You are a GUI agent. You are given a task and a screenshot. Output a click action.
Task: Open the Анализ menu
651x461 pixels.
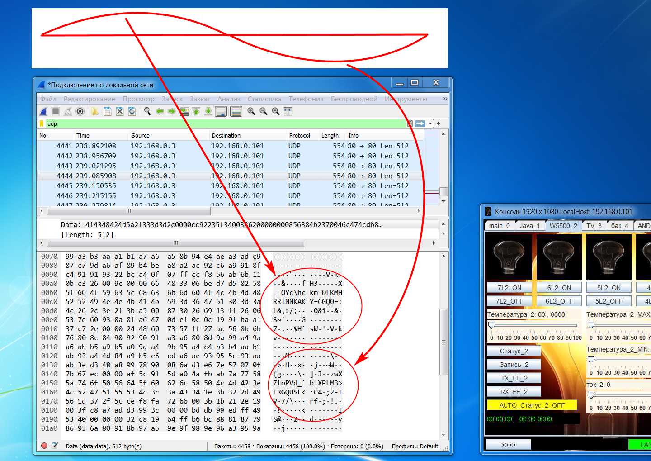[x=229, y=99]
